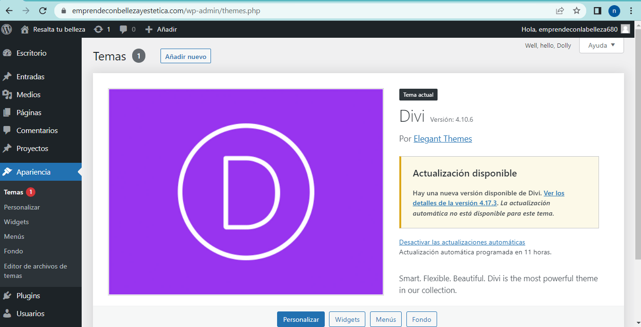The height and width of the screenshot is (327, 641).
Task: Open the comments bubble in admin bar
Action: [x=124, y=29]
